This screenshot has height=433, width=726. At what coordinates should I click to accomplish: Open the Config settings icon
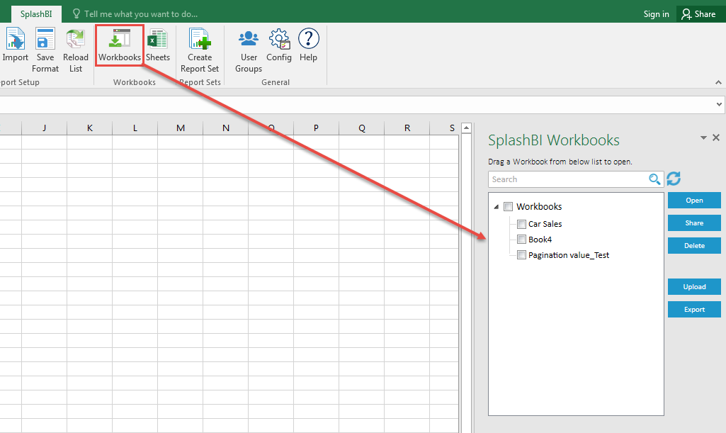click(x=279, y=40)
